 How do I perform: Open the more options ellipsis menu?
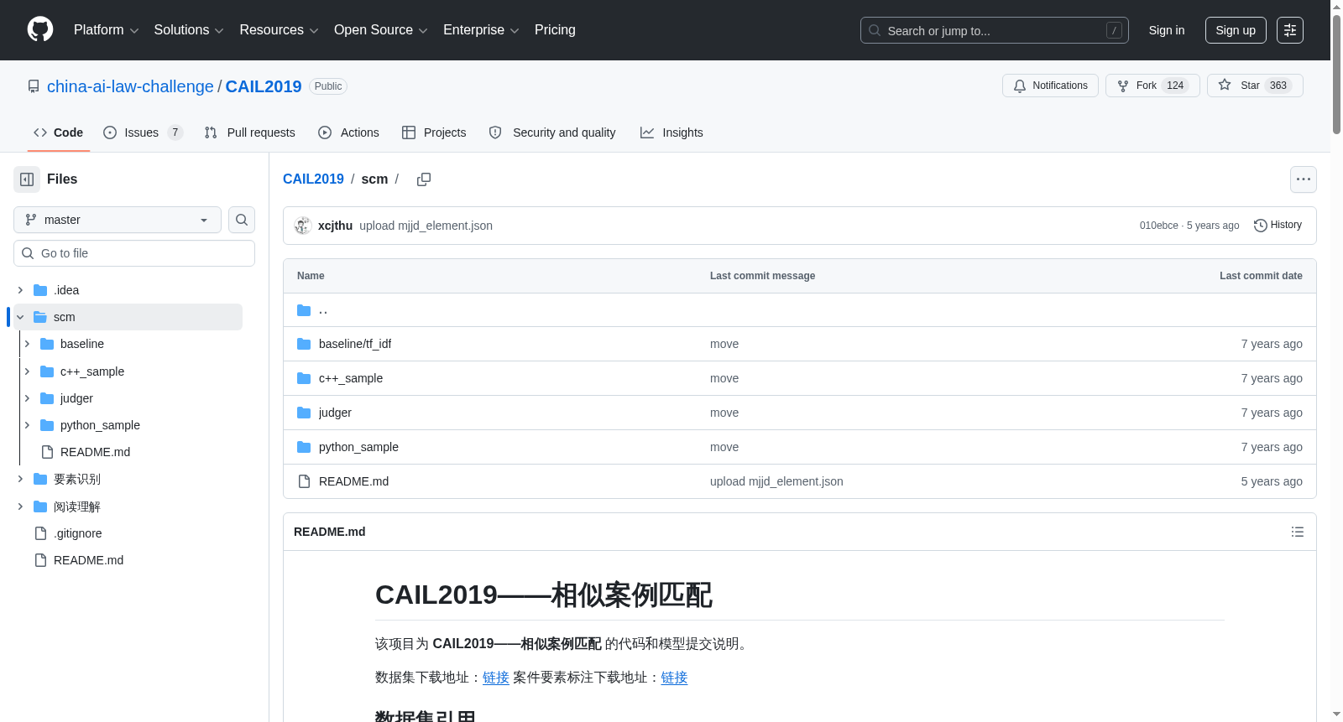[x=1304, y=179]
